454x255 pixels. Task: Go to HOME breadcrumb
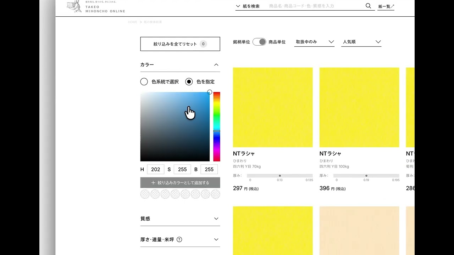[x=132, y=22]
